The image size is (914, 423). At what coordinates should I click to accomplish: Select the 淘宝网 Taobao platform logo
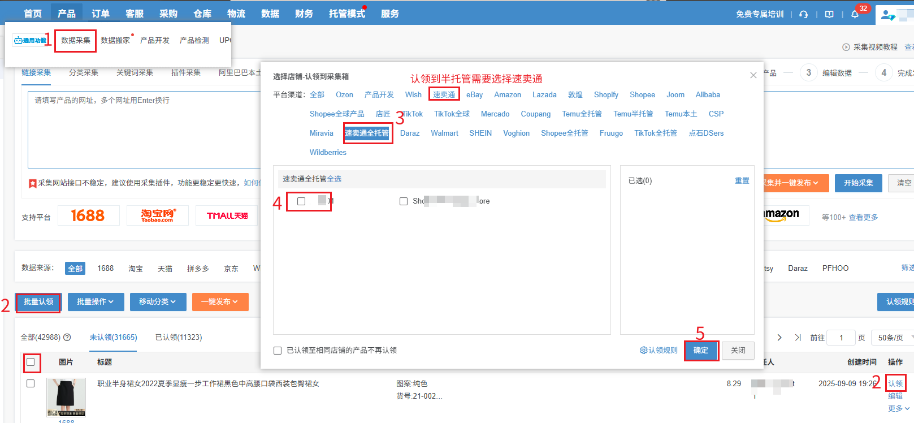pos(158,215)
